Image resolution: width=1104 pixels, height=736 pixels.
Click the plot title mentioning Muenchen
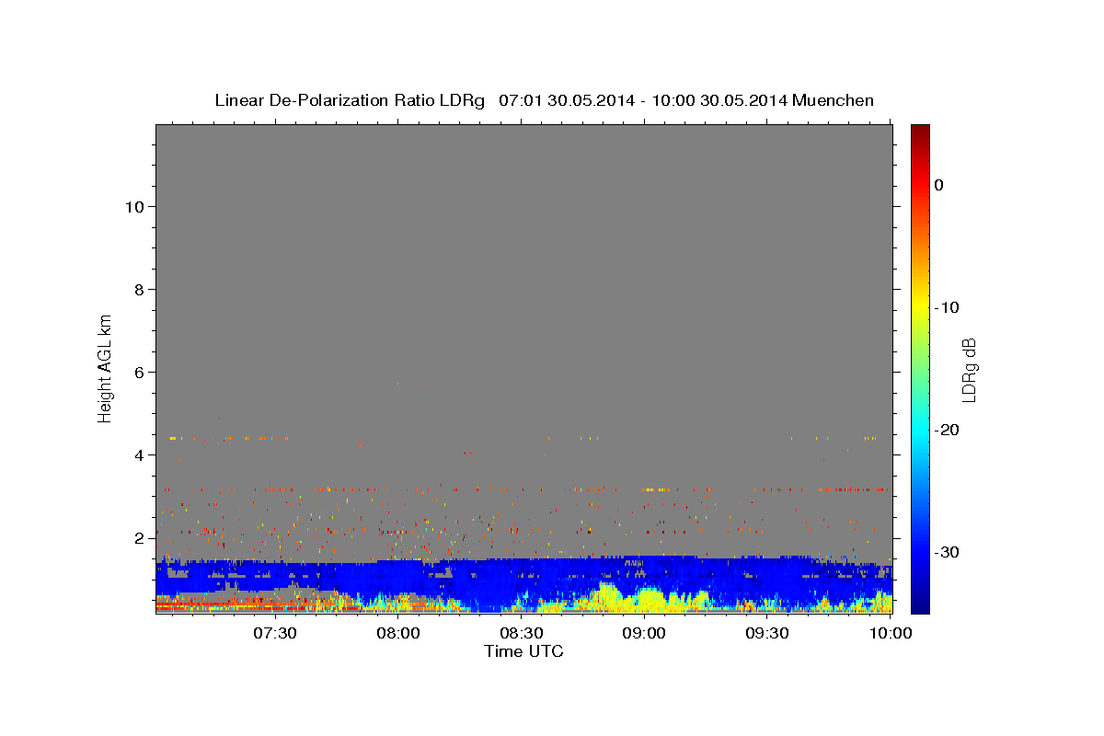tap(544, 100)
